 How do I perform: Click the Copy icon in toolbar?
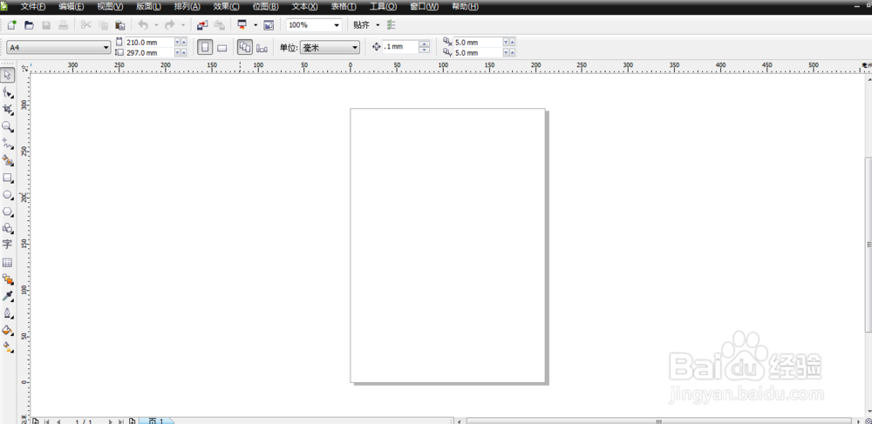103,25
